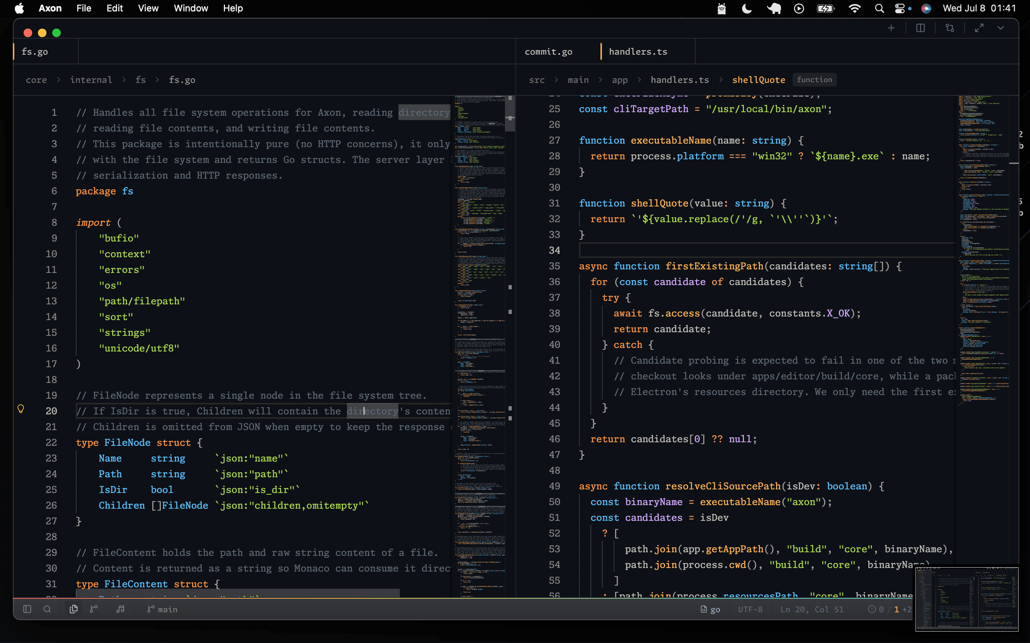Viewport: 1030px width, 643px height.
Task: Open the compare changes diff icon
Action: tap(950, 28)
